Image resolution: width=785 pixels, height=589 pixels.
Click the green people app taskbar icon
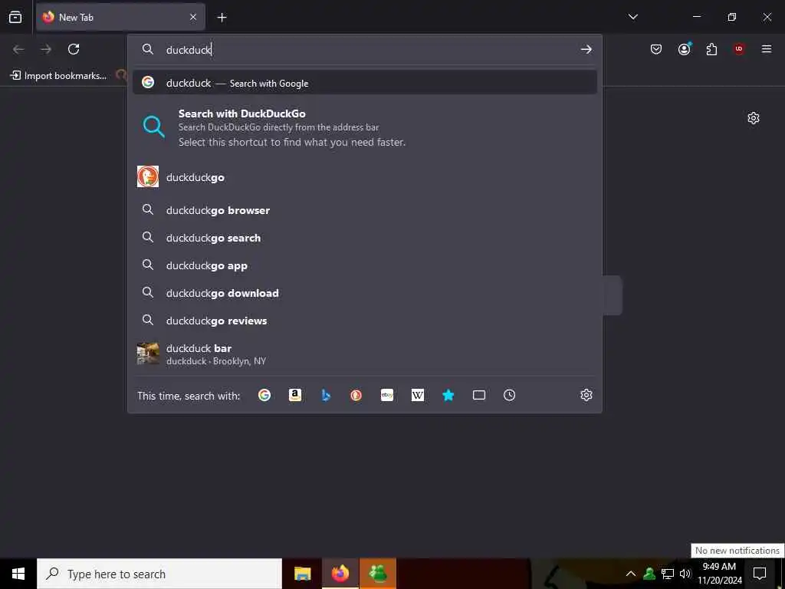tap(378, 574)
